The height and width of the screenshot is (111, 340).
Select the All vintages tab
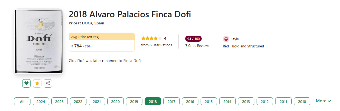(x=22, y=101)
